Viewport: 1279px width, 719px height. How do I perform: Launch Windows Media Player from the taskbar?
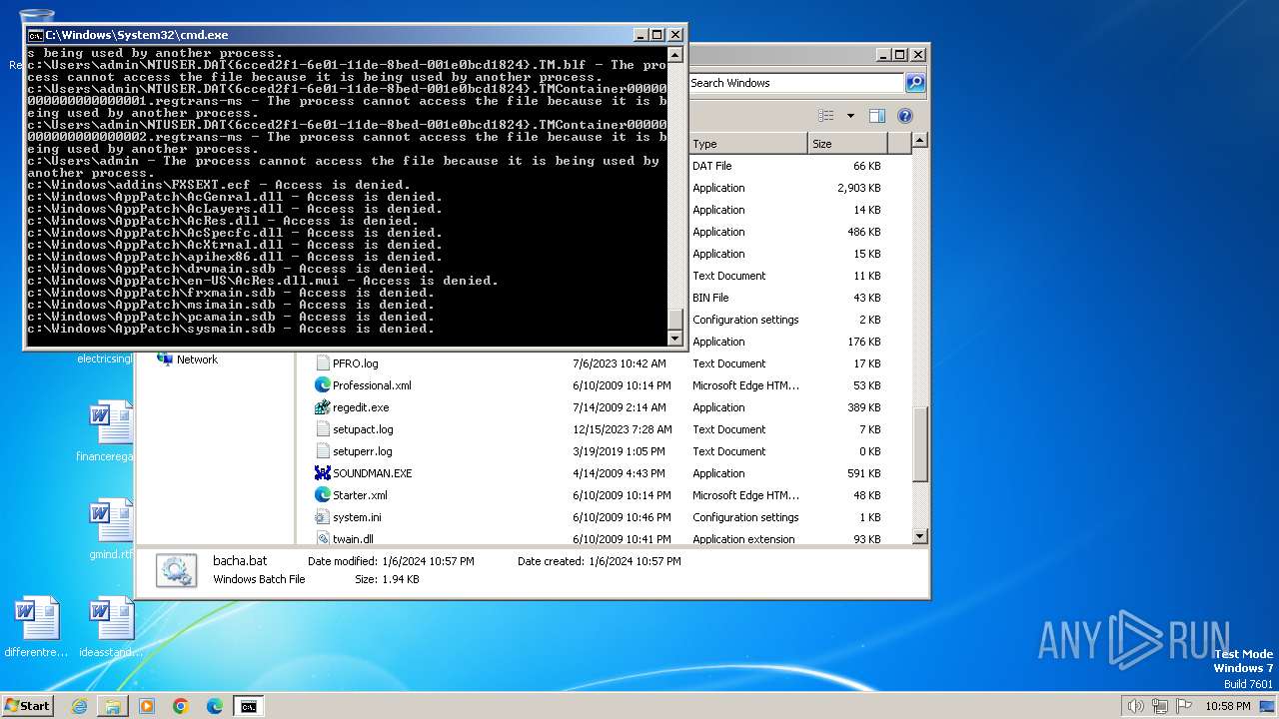(x=147, y=706)
